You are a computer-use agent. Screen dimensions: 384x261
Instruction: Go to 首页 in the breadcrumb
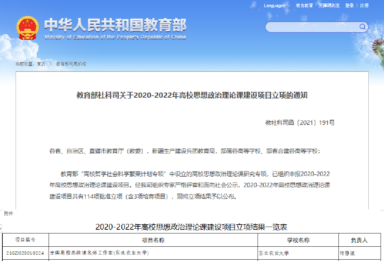pyautogui.click(x=41, y=64)
